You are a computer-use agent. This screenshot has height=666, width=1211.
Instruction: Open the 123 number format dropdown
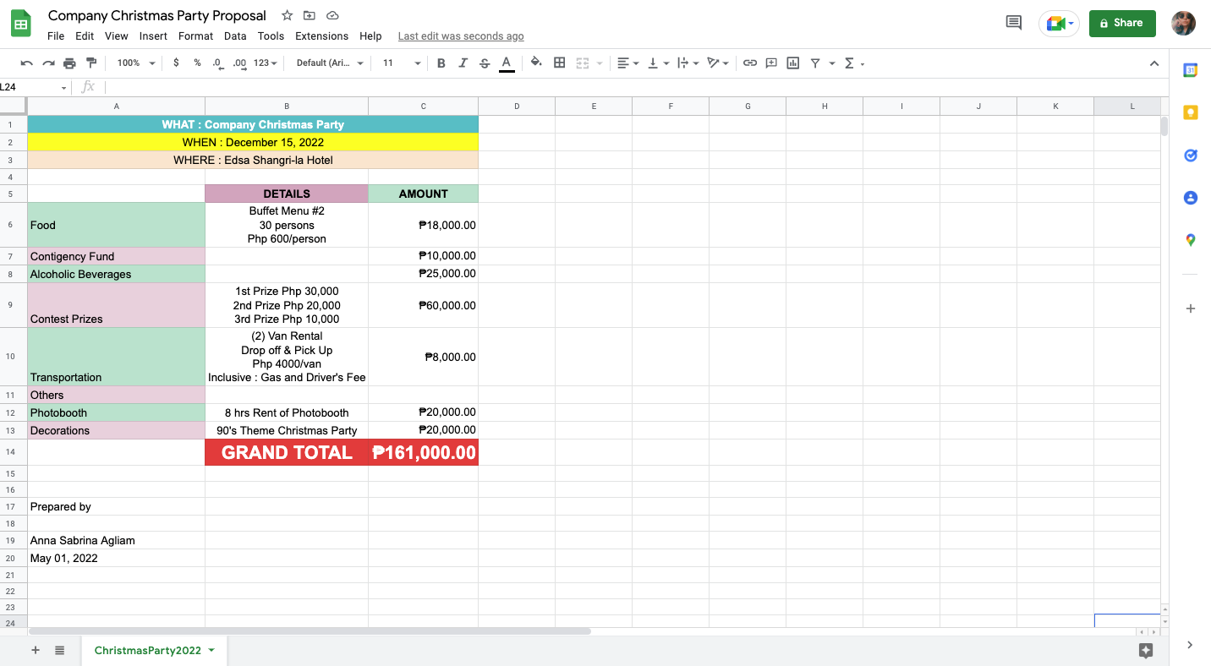click(265, 63)
